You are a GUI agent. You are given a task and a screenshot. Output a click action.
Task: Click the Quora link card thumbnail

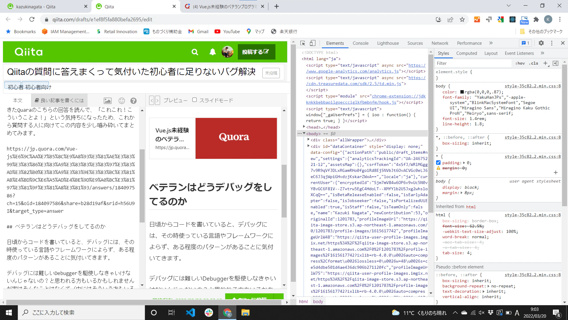tap(236, 138)
